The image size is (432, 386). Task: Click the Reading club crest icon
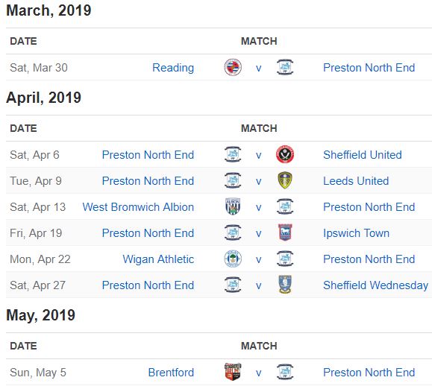(x=233, y=67)
